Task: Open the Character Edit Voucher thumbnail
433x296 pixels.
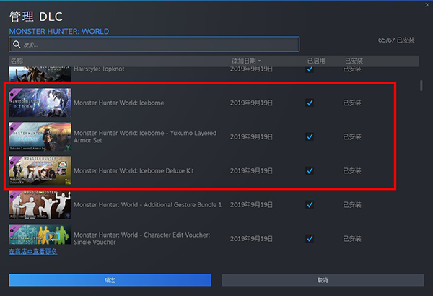Action: [x=40, y=235]
